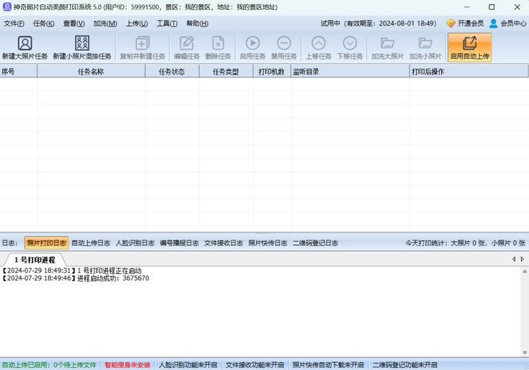Click 新建小照片混排任务 toolbar icon

click(x=82, y=44)
